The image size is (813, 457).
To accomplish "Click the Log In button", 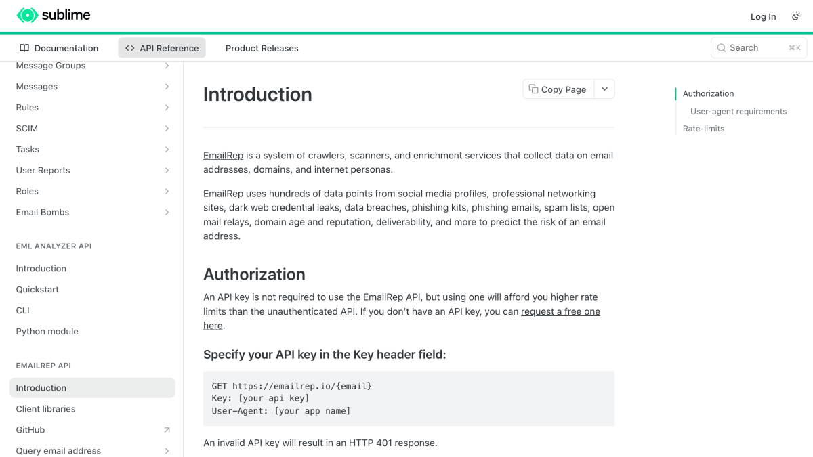I will [x=763, y=16].
